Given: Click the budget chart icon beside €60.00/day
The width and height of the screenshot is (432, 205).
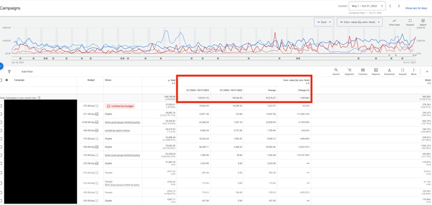Looking at the screenshot, I should (97, 130).
